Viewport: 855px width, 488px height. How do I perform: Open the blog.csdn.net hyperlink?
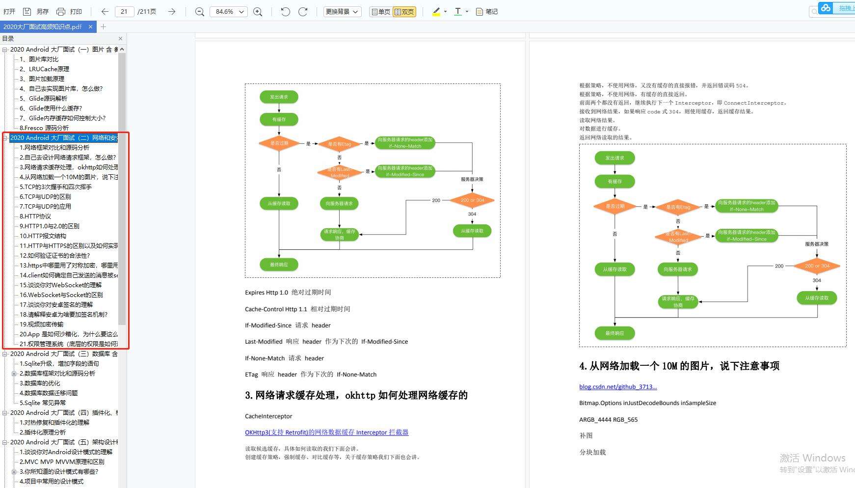click(617, 386)
